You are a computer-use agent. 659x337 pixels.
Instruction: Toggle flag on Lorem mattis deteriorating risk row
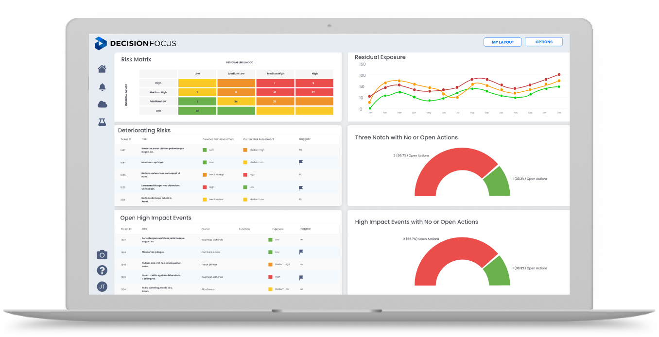point(301,188)
